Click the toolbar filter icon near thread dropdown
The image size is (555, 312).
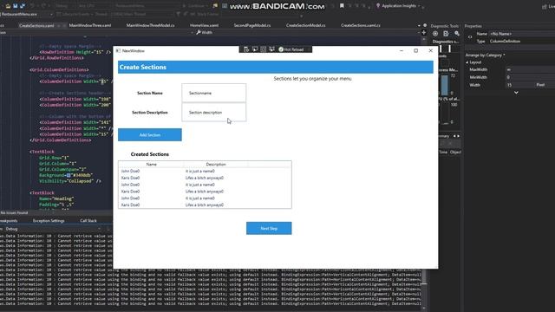click(179, 14)
